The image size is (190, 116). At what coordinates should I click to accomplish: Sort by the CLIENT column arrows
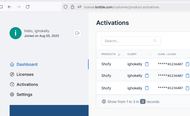click(150, 54)
